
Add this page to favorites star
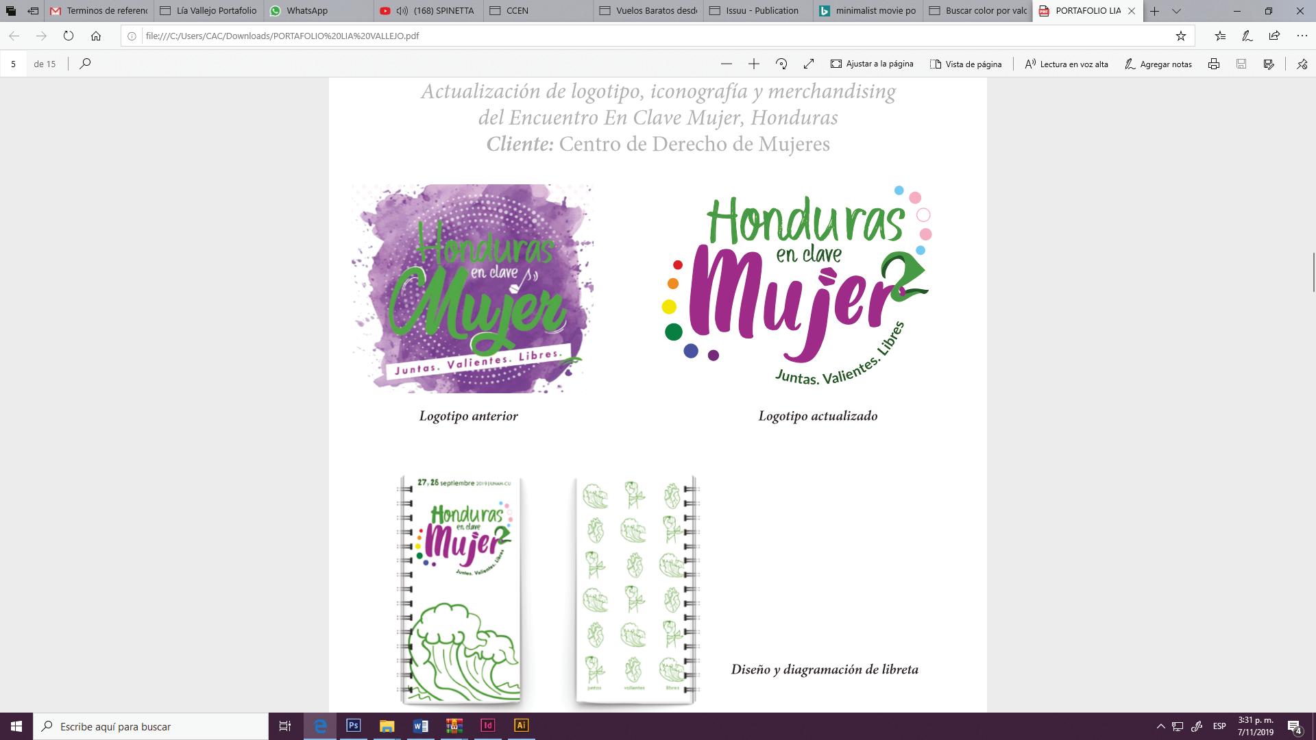pos(1181,36)
